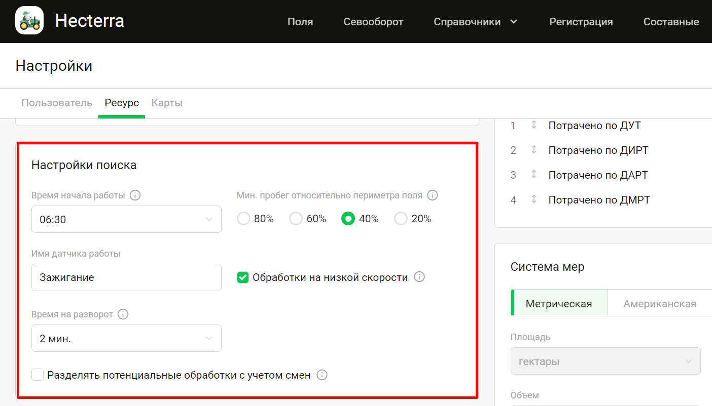The width and height of the screenshot is (712, 406).
Task: Switch to the Пользователь tab
Action: 57,103
